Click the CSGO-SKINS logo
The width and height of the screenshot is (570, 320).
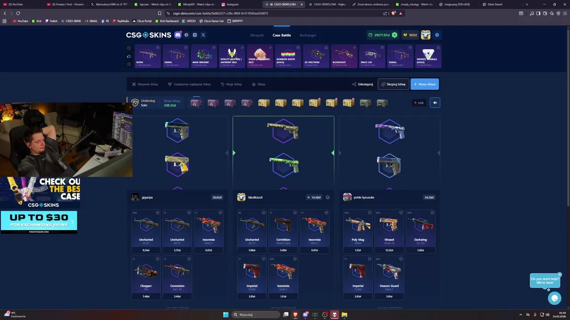[x=148, y=35]
